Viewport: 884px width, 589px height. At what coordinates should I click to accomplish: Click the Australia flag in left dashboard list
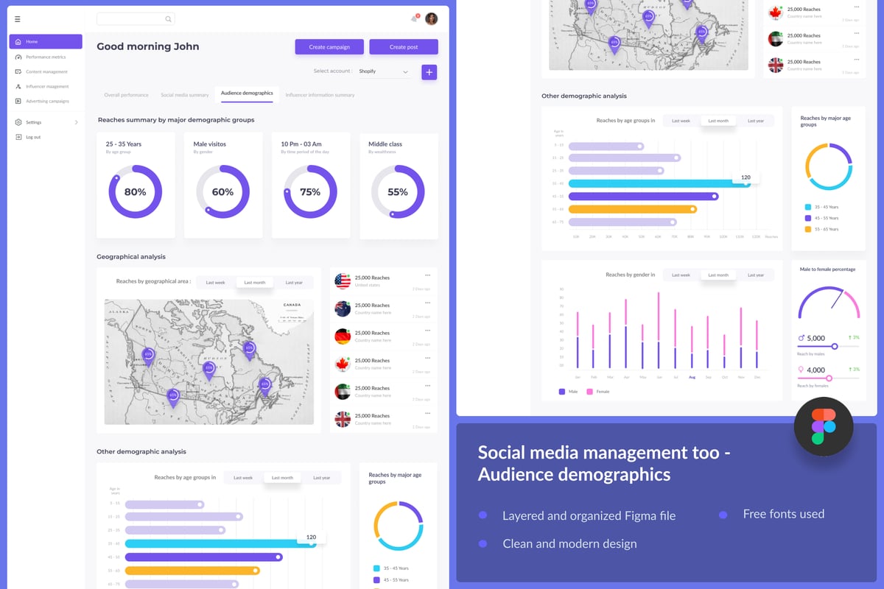click(343, 308)
